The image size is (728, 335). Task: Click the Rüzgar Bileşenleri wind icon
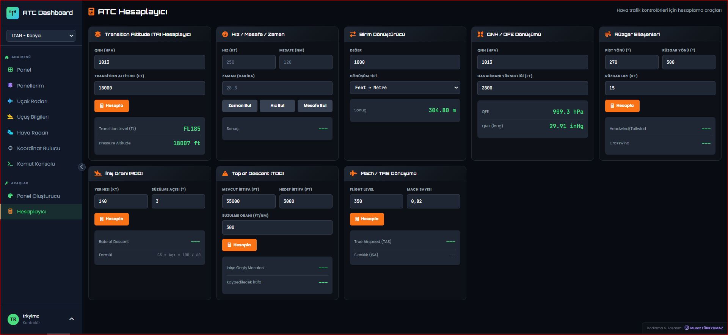pyautogui.click(x=608, y=34)
